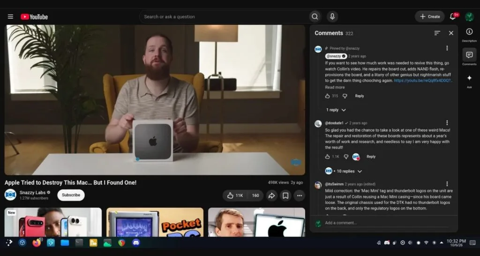Click the video player showing the Mac mini
The height and width of the screenshot is (256, 480).
coord(155,100)
